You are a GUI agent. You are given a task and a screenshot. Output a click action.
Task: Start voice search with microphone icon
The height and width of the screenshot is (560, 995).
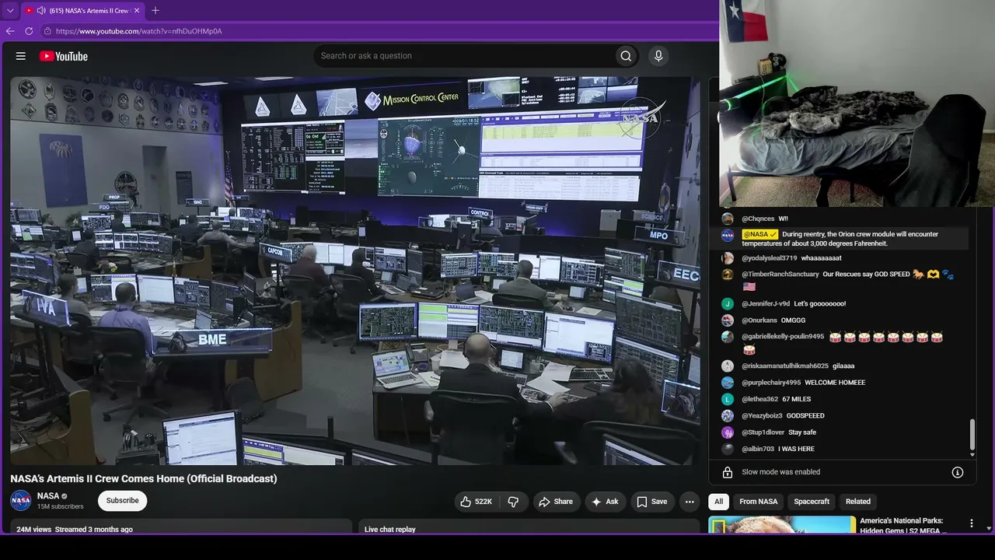pyautogui.click(x=658, y=56)
